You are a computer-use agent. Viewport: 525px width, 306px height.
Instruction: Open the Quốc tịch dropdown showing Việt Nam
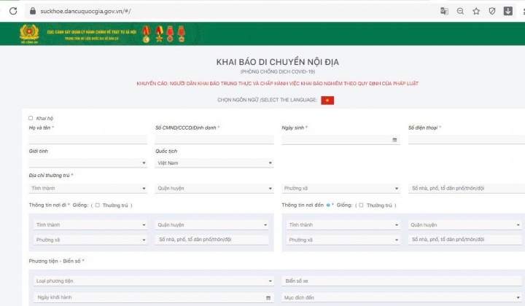tap(214, 163)
